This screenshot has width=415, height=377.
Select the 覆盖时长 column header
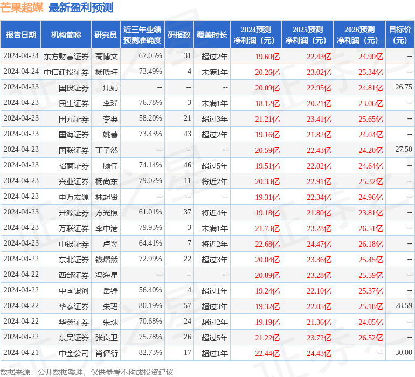[212, 34]
